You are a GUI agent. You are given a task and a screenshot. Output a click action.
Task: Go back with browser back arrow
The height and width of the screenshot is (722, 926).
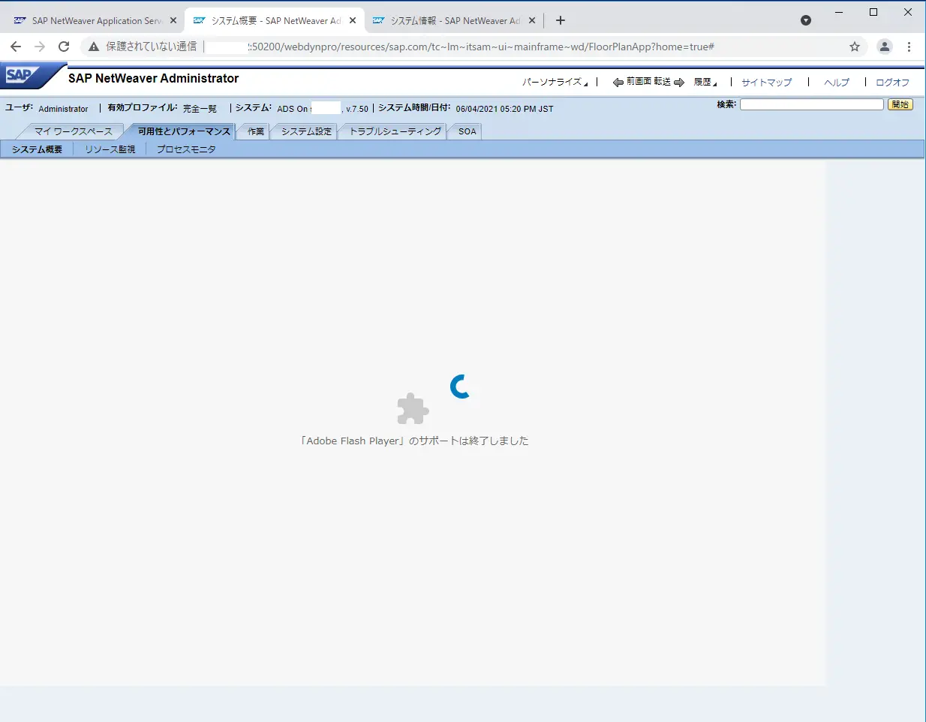tap(16, 47)
